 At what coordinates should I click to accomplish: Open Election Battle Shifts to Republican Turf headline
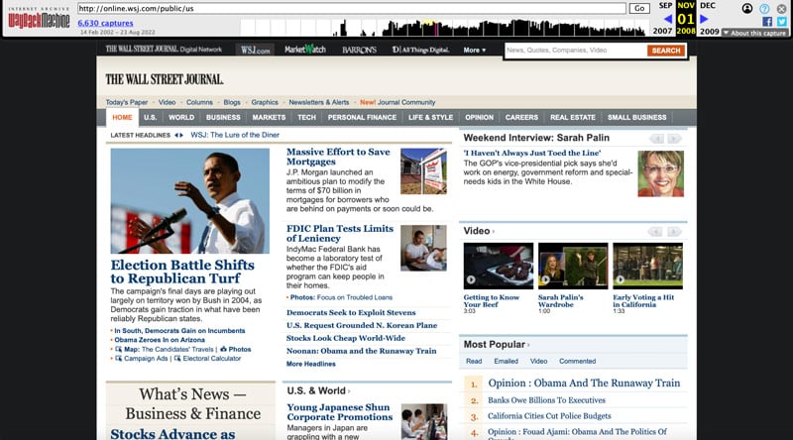(x=182, y=272)
